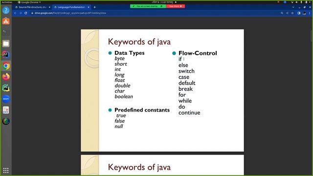313x176 pixels.
Task: Select the Google Chrome dock icon
Action: pos(6,66)
